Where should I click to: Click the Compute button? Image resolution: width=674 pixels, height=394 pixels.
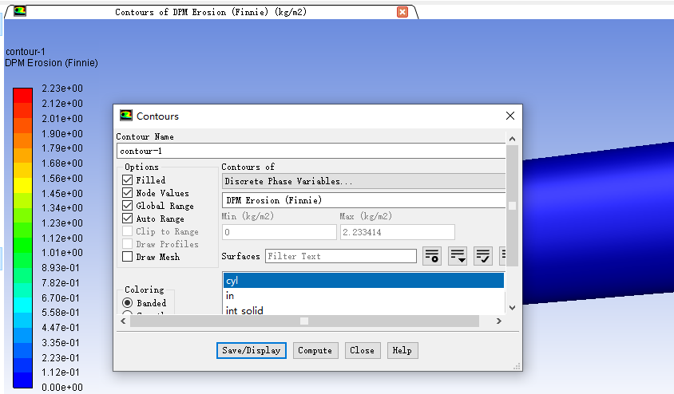pyautogui.click(x=315, y=350)
